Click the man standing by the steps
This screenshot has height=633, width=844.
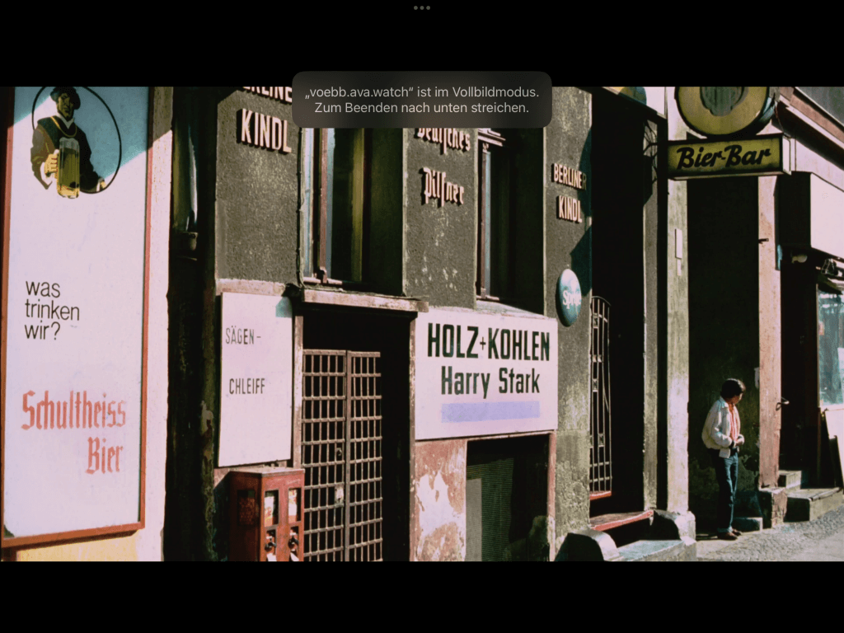tap(725, 457)
